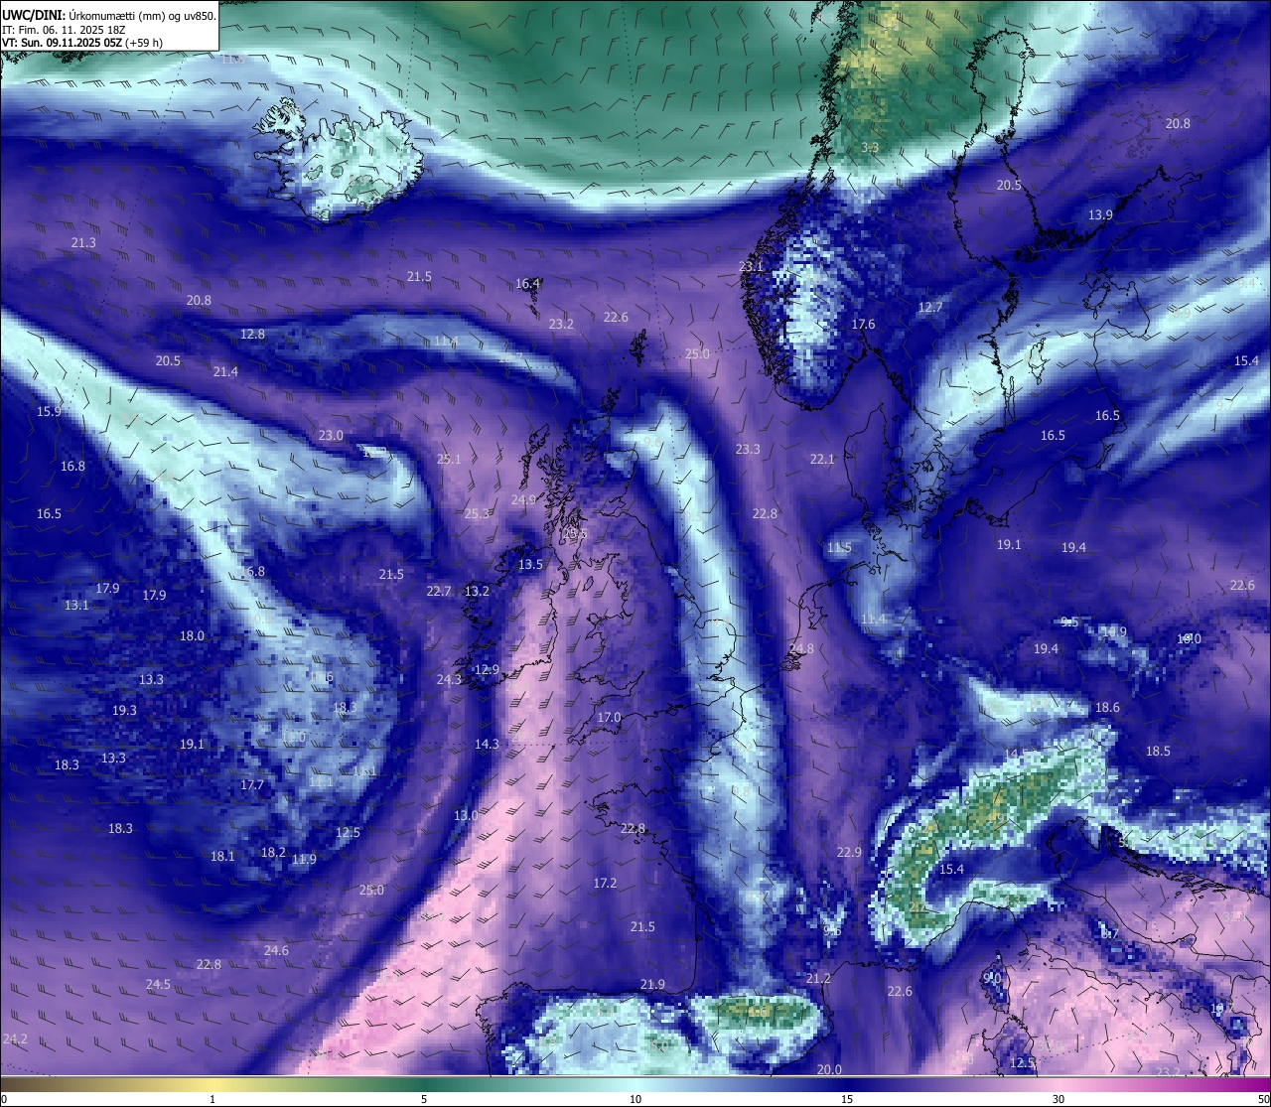1271x1107 pixels.
Task: Click the 24.3 value label
Action: (x=449, y=679)
